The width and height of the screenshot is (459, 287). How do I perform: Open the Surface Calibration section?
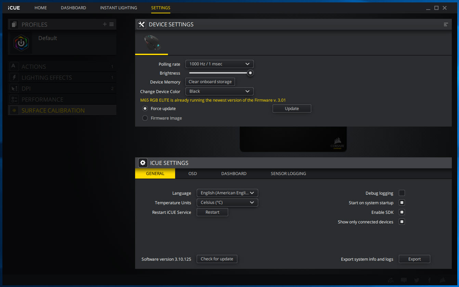pyautogui.click(x=62, y=110)
